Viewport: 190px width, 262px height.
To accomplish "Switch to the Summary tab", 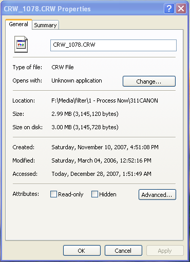I will (45, 25).
